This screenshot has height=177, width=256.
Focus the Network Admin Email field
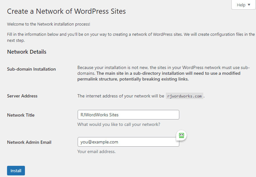(x=128, y=142)
